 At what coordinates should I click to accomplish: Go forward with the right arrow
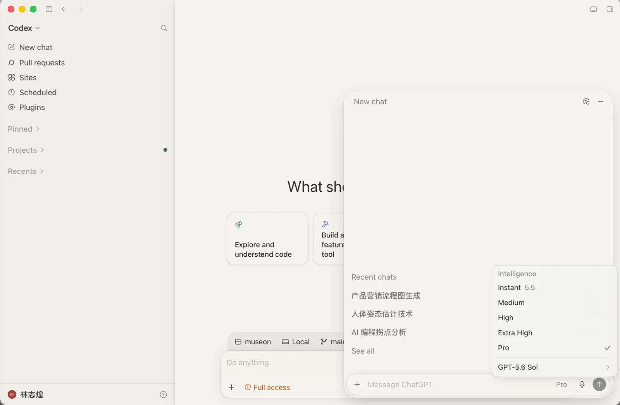[80, 9]
